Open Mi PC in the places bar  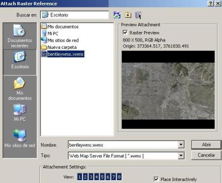20,112
